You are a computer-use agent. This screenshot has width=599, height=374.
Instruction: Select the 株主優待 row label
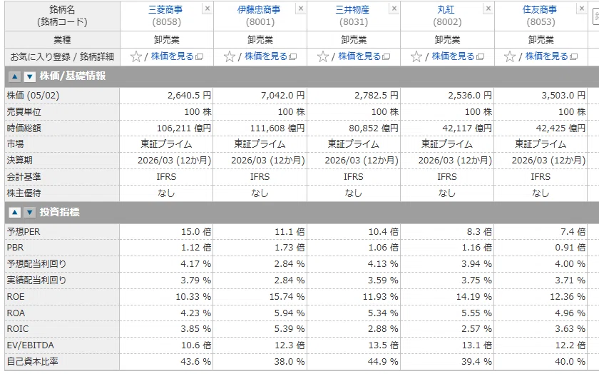[x=24, y=193]
